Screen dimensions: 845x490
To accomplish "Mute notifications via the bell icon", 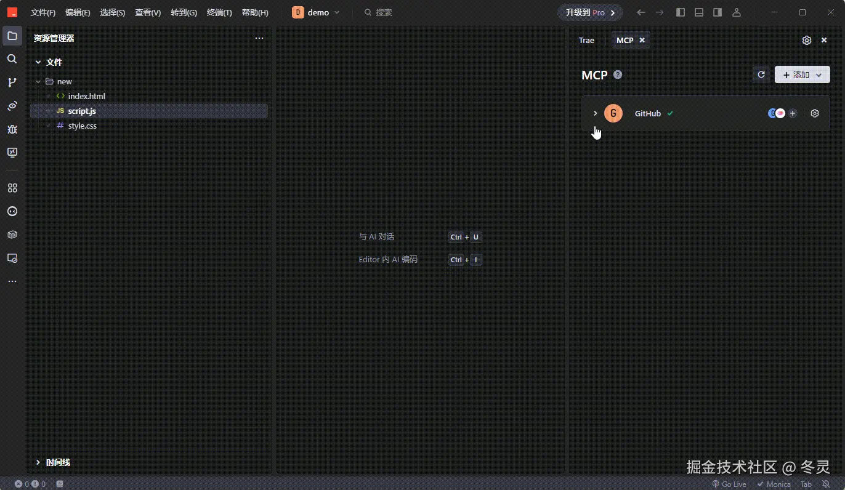I will point(826,484).
